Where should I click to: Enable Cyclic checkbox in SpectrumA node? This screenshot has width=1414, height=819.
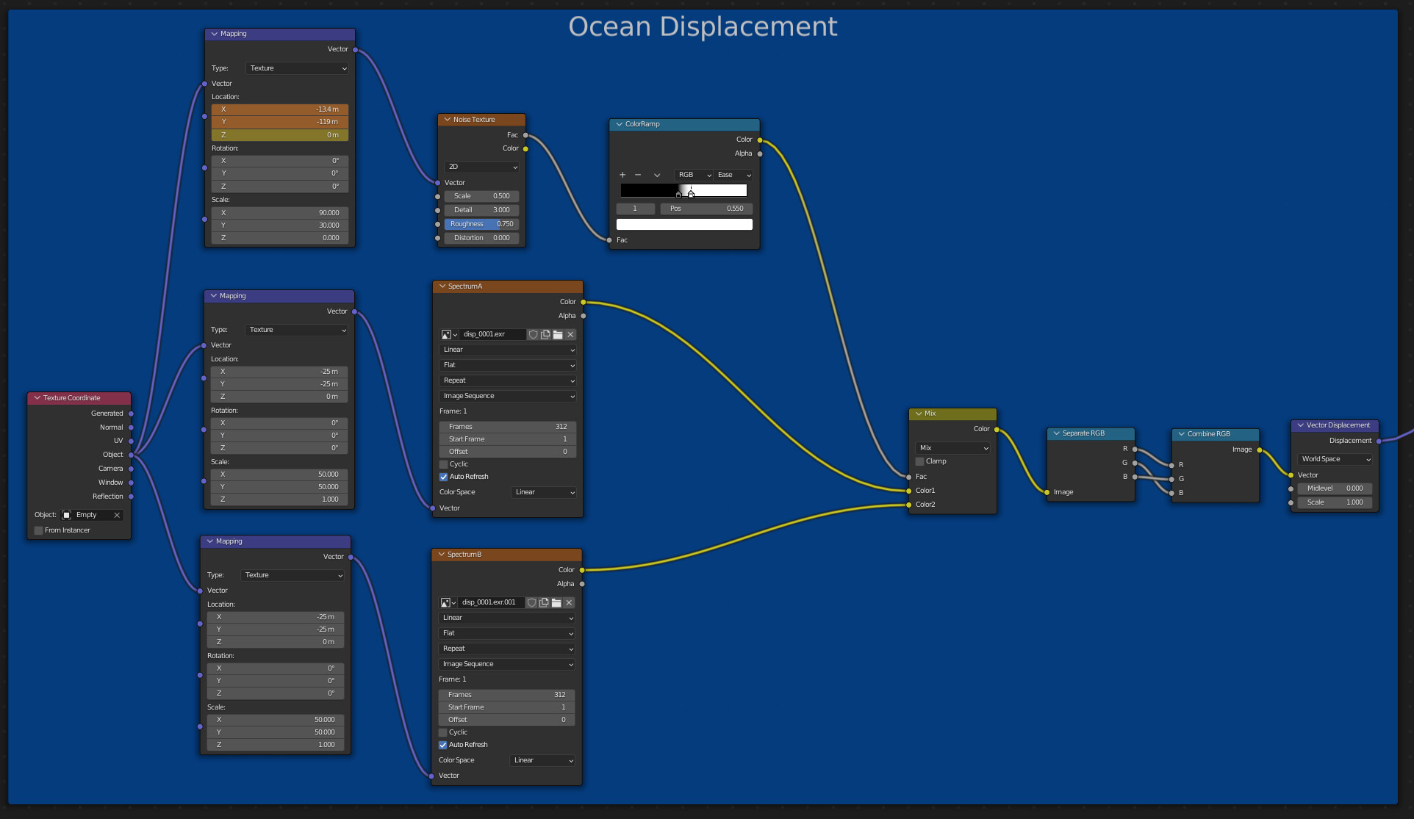click(x=444, y=464)
